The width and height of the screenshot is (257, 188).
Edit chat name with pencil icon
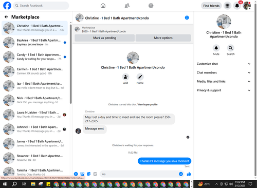tap(140, 77)
